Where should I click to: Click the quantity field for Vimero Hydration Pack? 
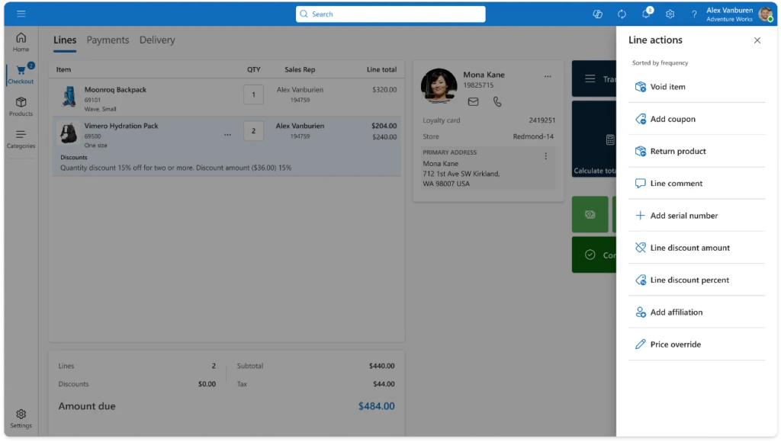point(253,130)
